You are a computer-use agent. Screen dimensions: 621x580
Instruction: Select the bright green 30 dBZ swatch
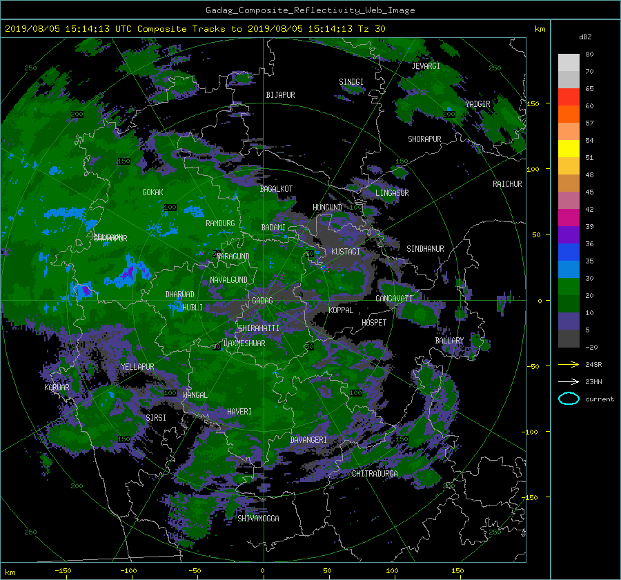point(569,286)
